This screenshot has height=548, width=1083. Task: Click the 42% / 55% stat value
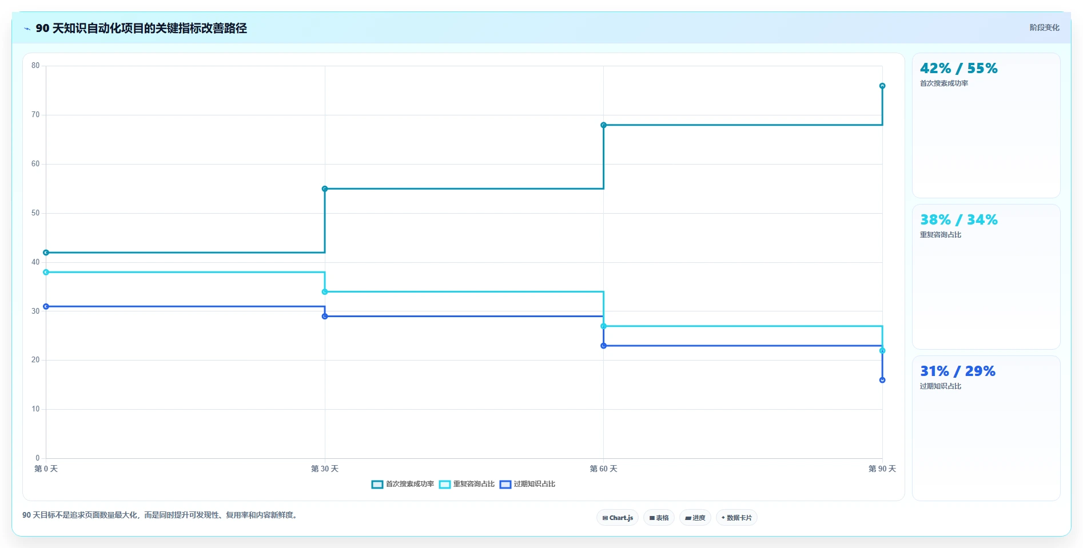959,69
